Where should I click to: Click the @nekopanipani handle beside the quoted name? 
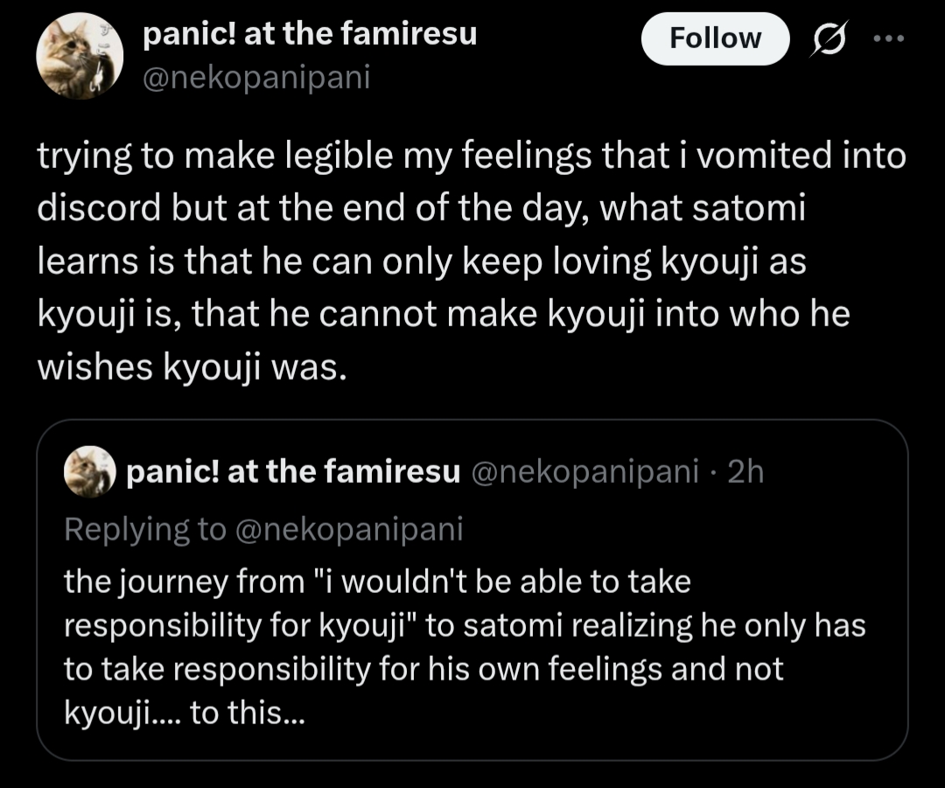584,472
